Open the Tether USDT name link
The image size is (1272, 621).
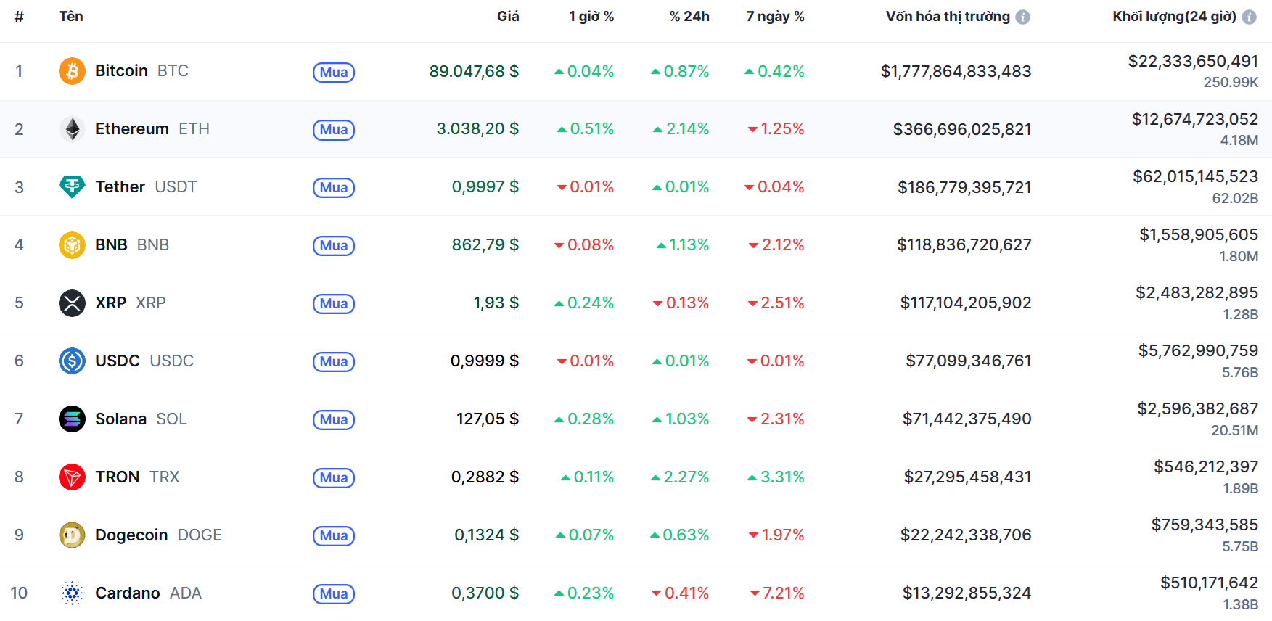(x=146, y=187)
